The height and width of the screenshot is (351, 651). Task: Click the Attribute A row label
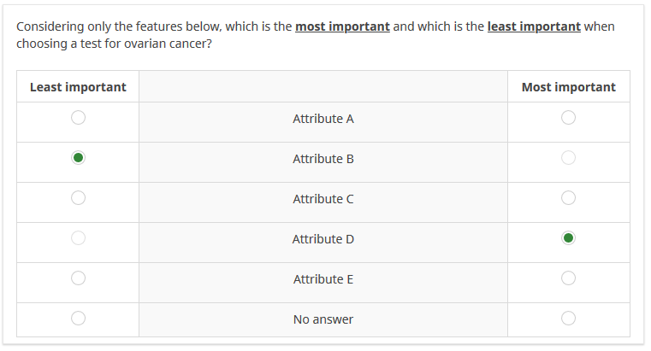[323, 119]
